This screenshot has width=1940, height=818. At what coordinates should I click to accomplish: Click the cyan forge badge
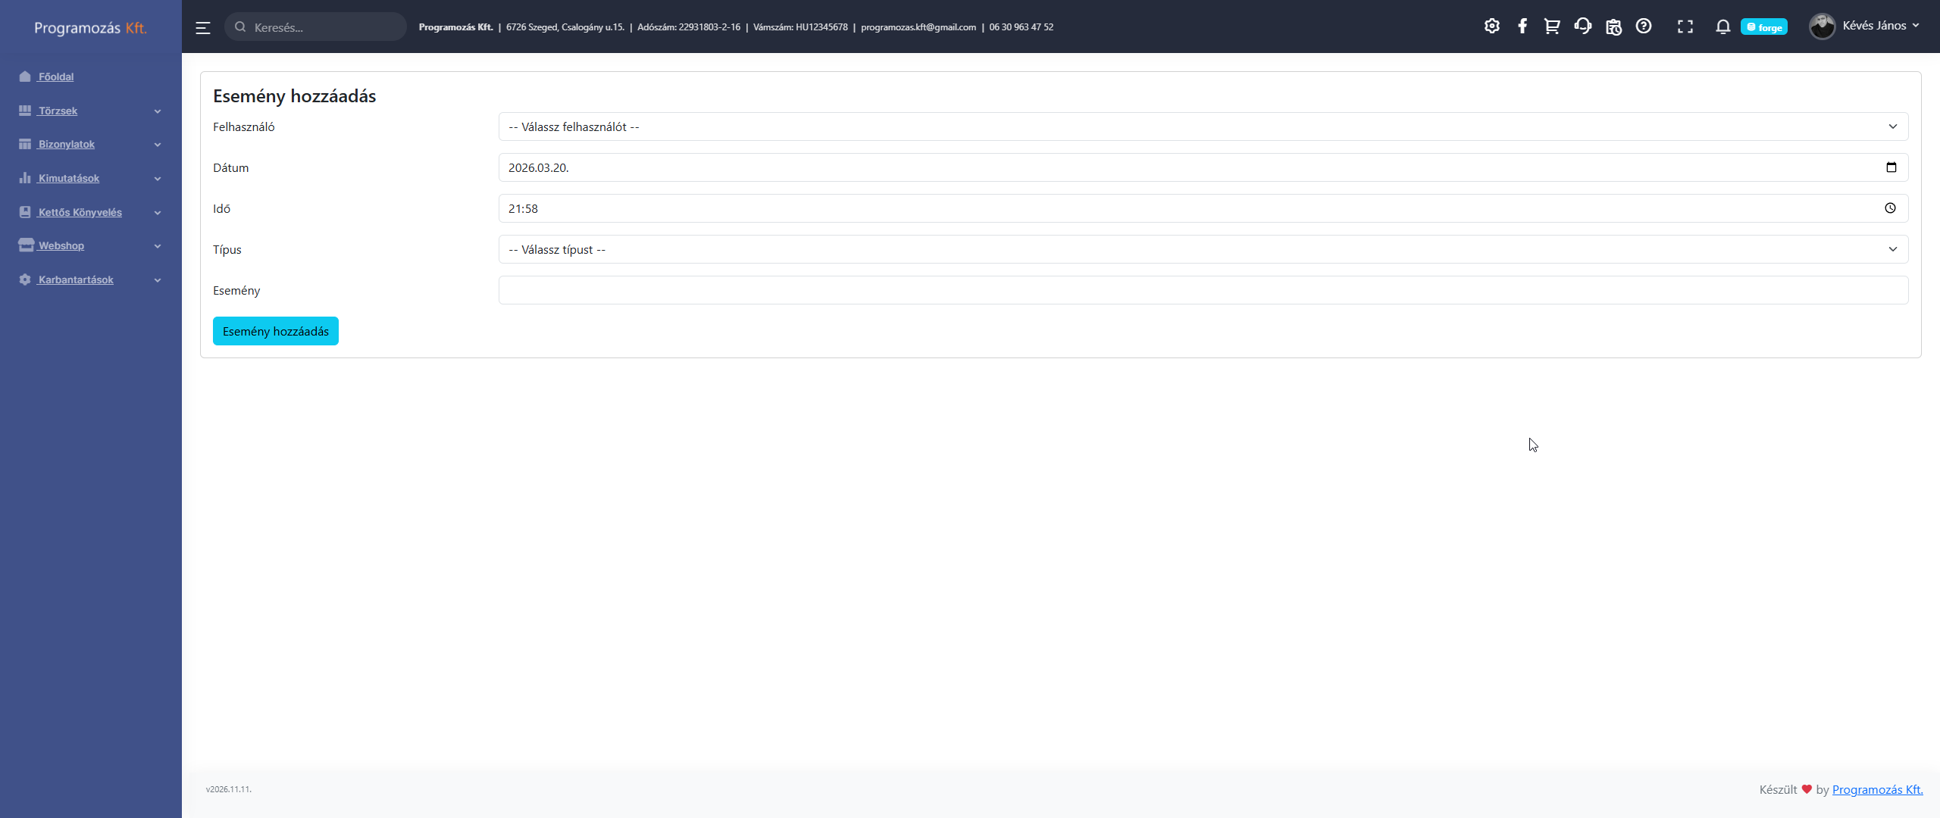point(1763,27)
